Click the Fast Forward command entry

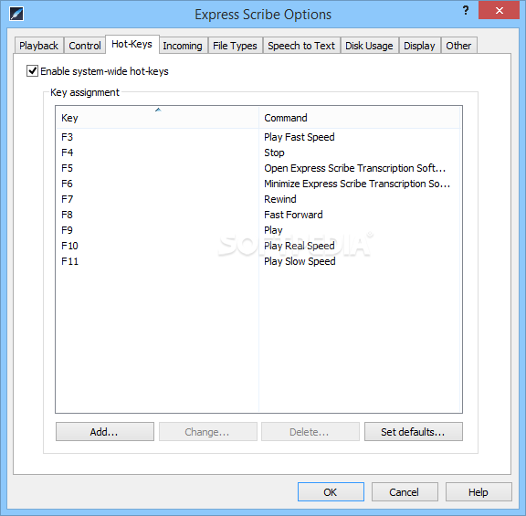pyautogui.click(x=293, y=215)
